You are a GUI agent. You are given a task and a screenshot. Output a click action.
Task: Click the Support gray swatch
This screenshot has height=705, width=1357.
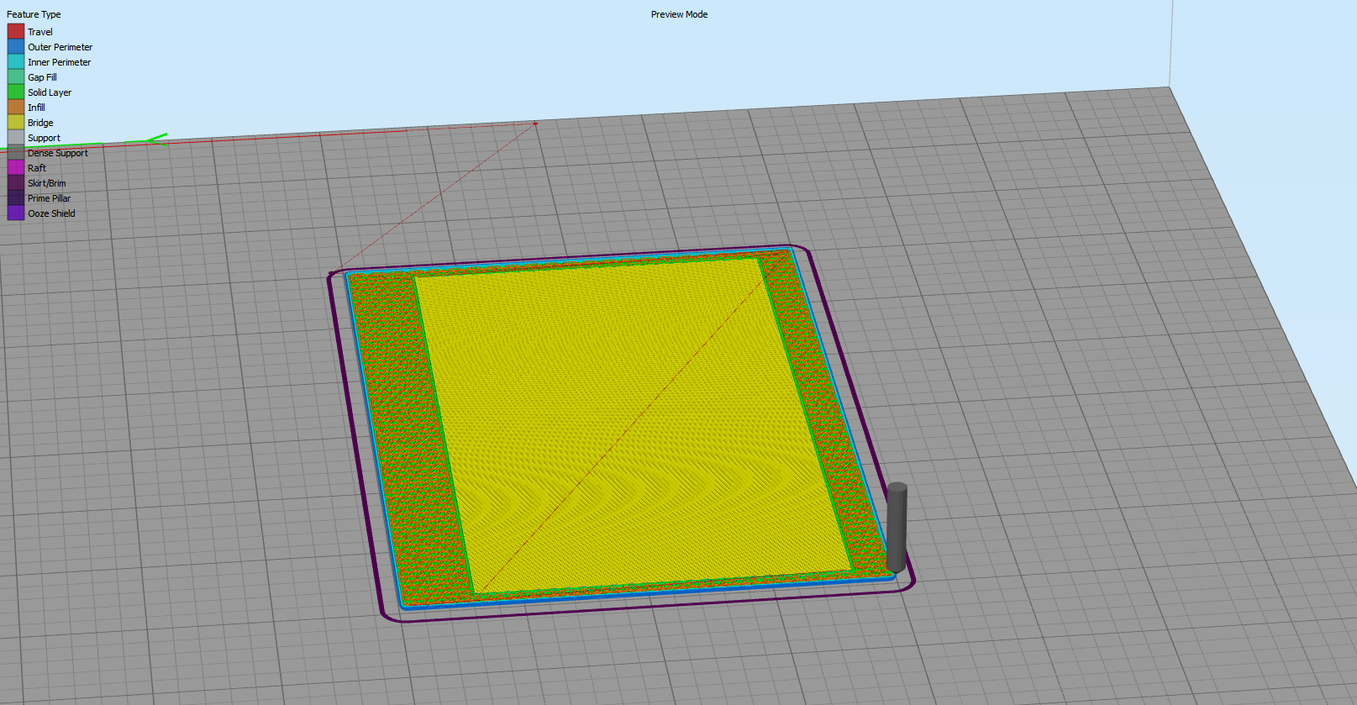16,138
